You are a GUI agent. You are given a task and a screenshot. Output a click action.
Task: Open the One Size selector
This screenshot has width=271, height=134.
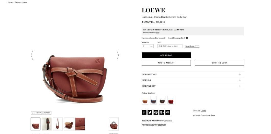click(170, 46)
